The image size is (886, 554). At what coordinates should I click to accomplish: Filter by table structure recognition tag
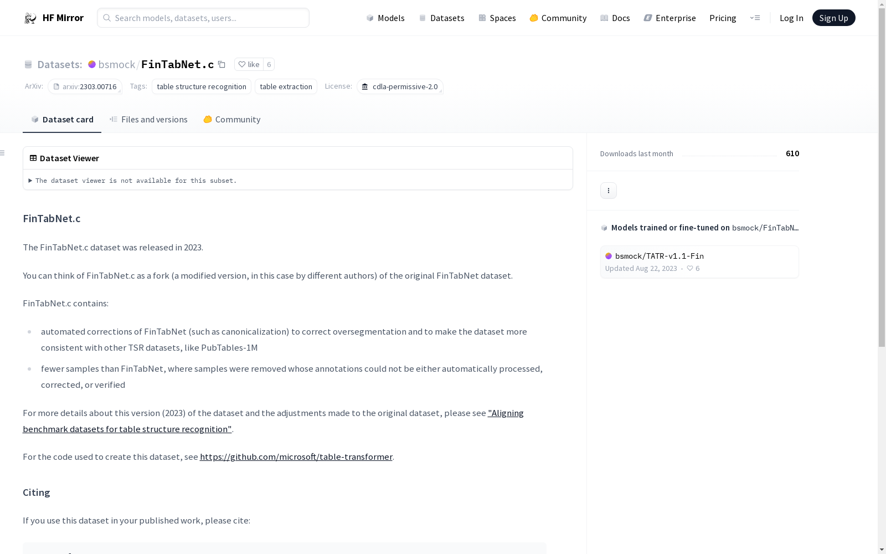(x=202, y=86)
